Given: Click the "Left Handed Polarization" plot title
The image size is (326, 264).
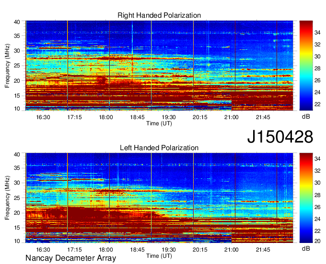Looking at the screenshot, I should tap(159, 148).
